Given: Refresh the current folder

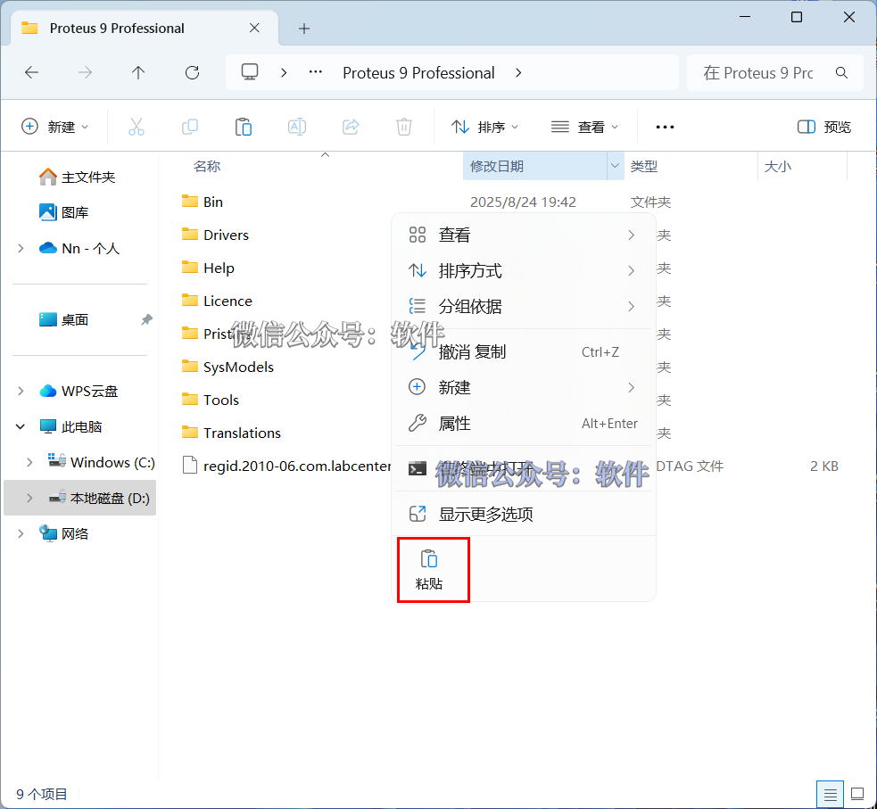Looking at the screenshot, I should point(192,72).
